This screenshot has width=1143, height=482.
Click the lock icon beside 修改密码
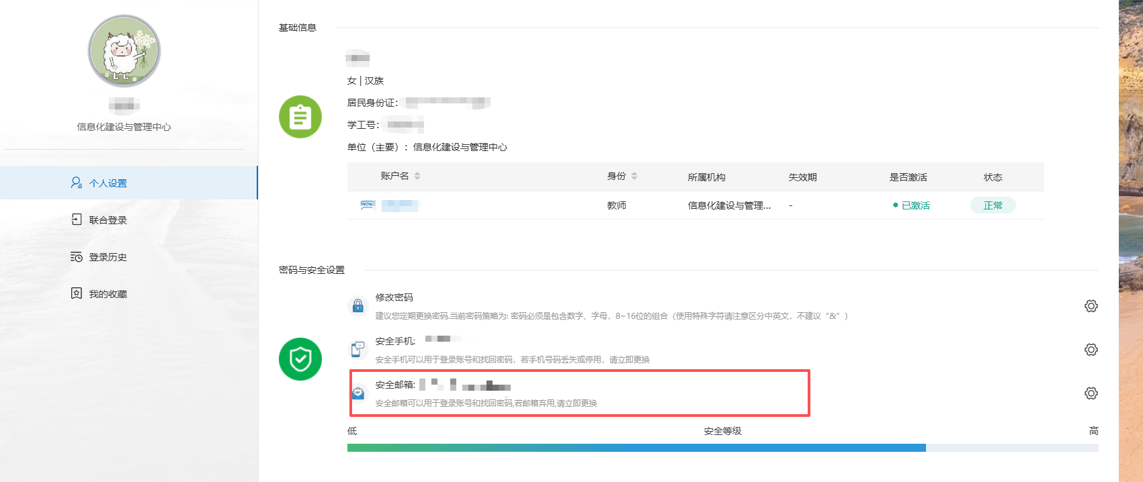pos(358,305)
